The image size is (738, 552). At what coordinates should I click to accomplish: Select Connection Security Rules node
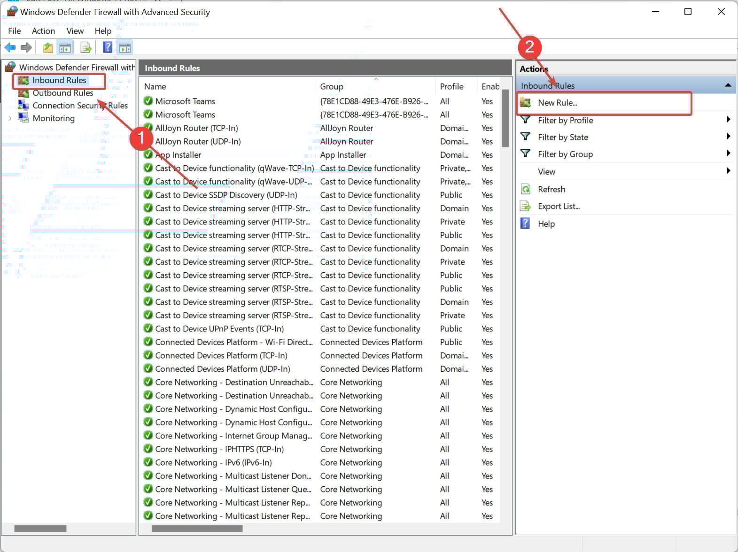pyautogui.click(x=80, y=106)
